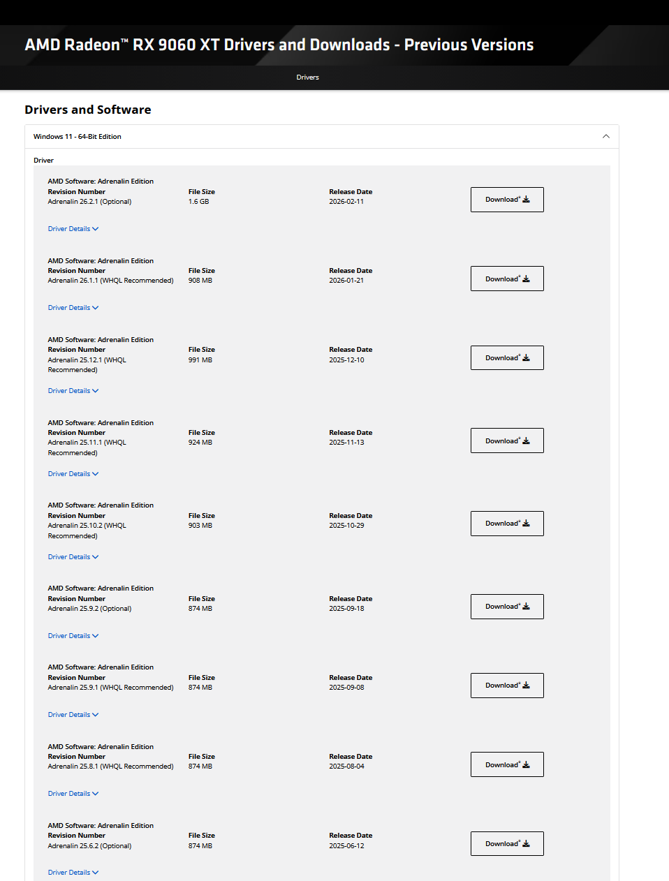Click the 1.6 GB file size value

[x=198, y=202]
